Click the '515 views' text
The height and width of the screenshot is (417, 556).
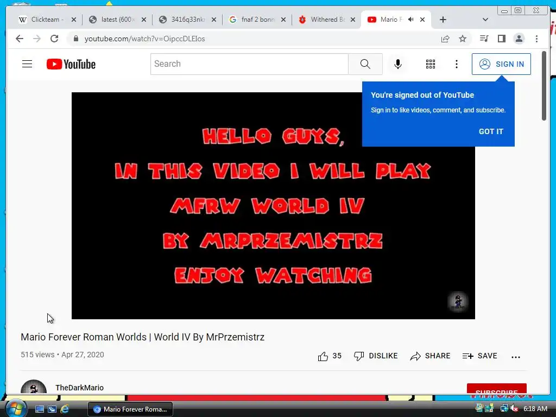coord(37,355)
